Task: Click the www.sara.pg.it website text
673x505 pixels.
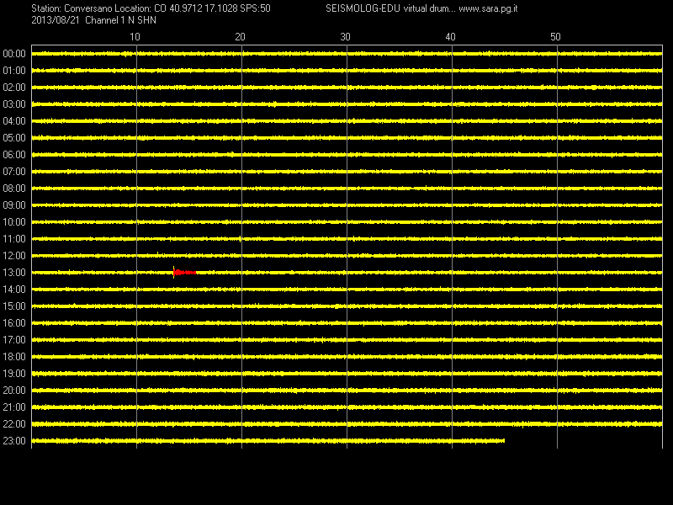Action: 488,8
